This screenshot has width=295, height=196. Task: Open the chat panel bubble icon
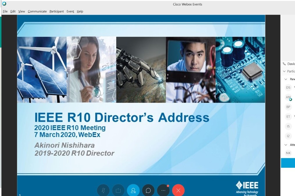tap(148, 190)
